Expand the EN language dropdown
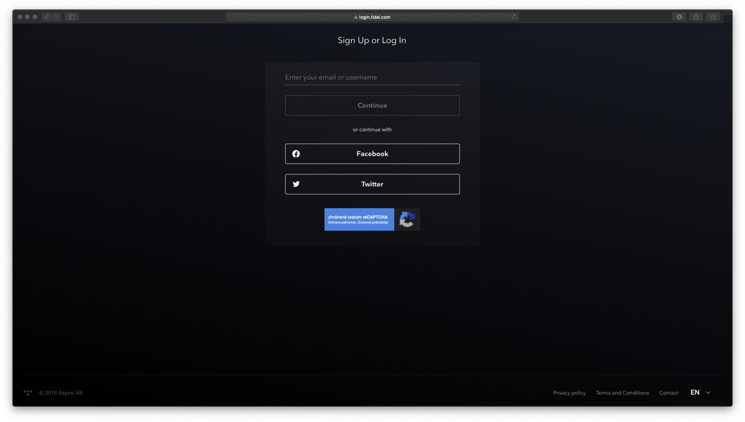The height and width of the screenshot is (422, 745). click(700, 392)
